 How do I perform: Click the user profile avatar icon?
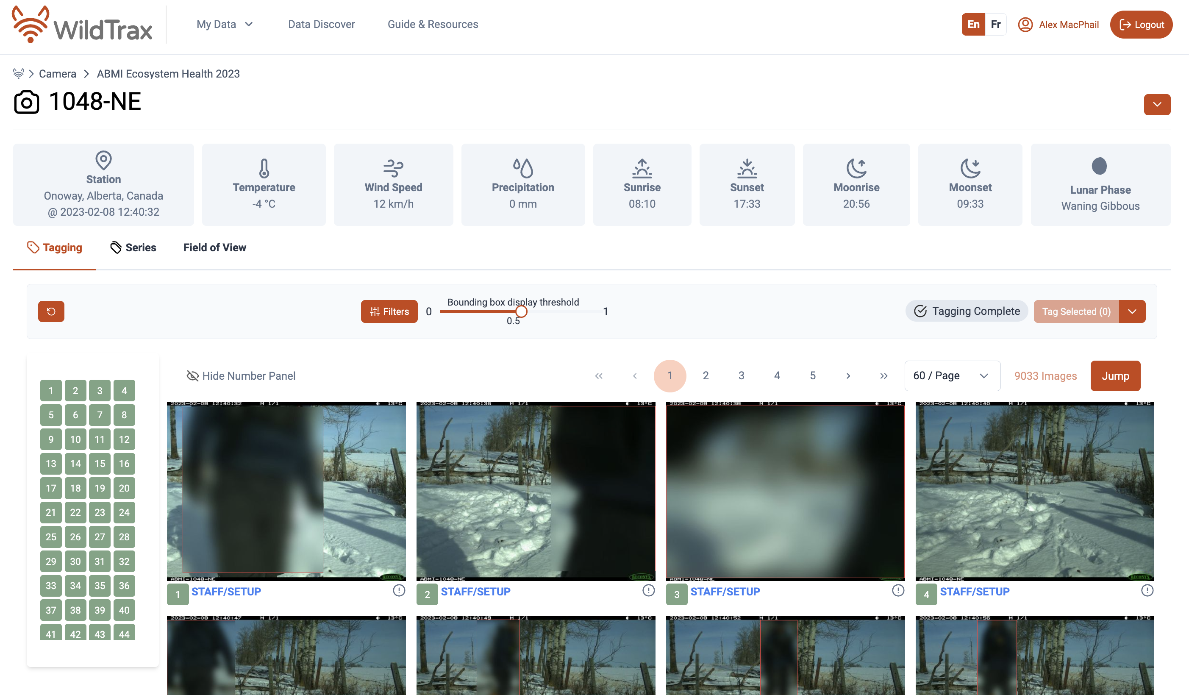tap(1025, 25)
